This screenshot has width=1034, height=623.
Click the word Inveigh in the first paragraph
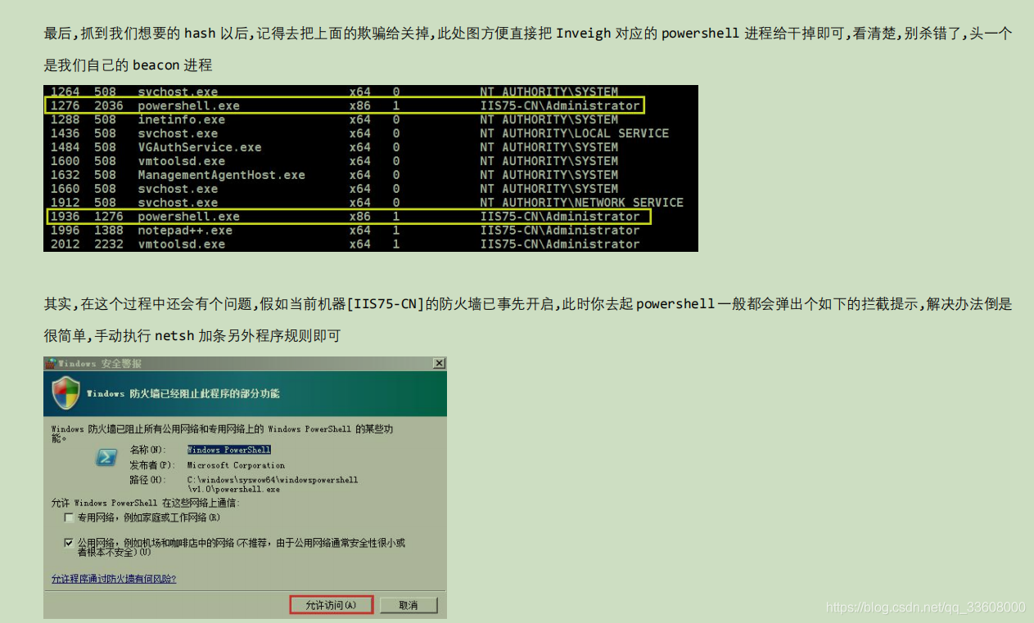[584, 34]
